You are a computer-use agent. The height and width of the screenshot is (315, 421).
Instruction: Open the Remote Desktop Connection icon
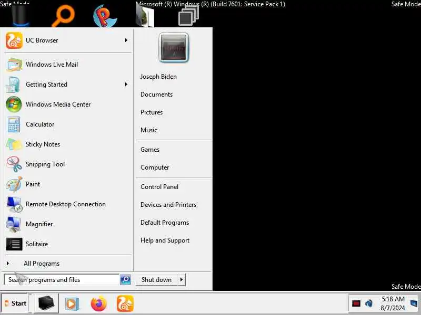(15, 204)
